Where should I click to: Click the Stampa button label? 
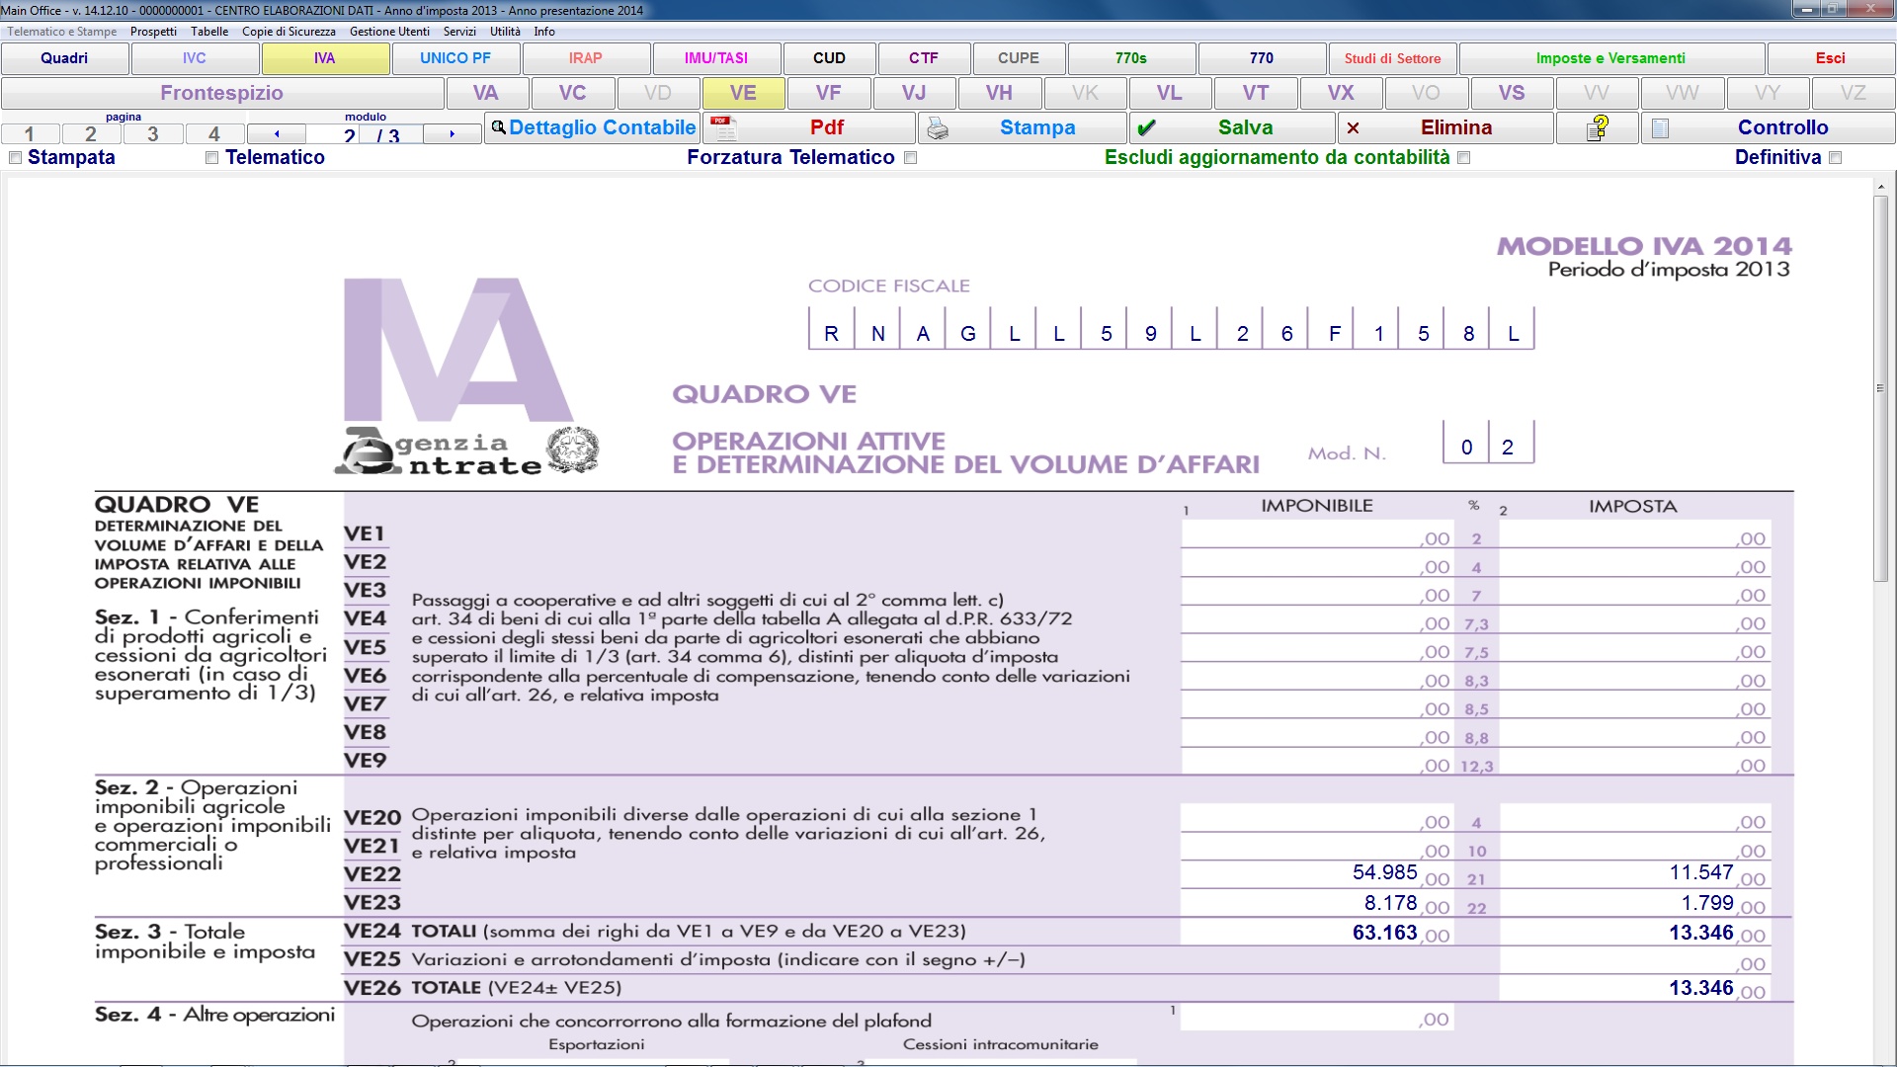(x=1037, y=127)
